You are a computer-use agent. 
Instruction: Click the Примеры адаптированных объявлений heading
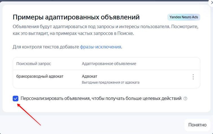click(x=76, y=17)
